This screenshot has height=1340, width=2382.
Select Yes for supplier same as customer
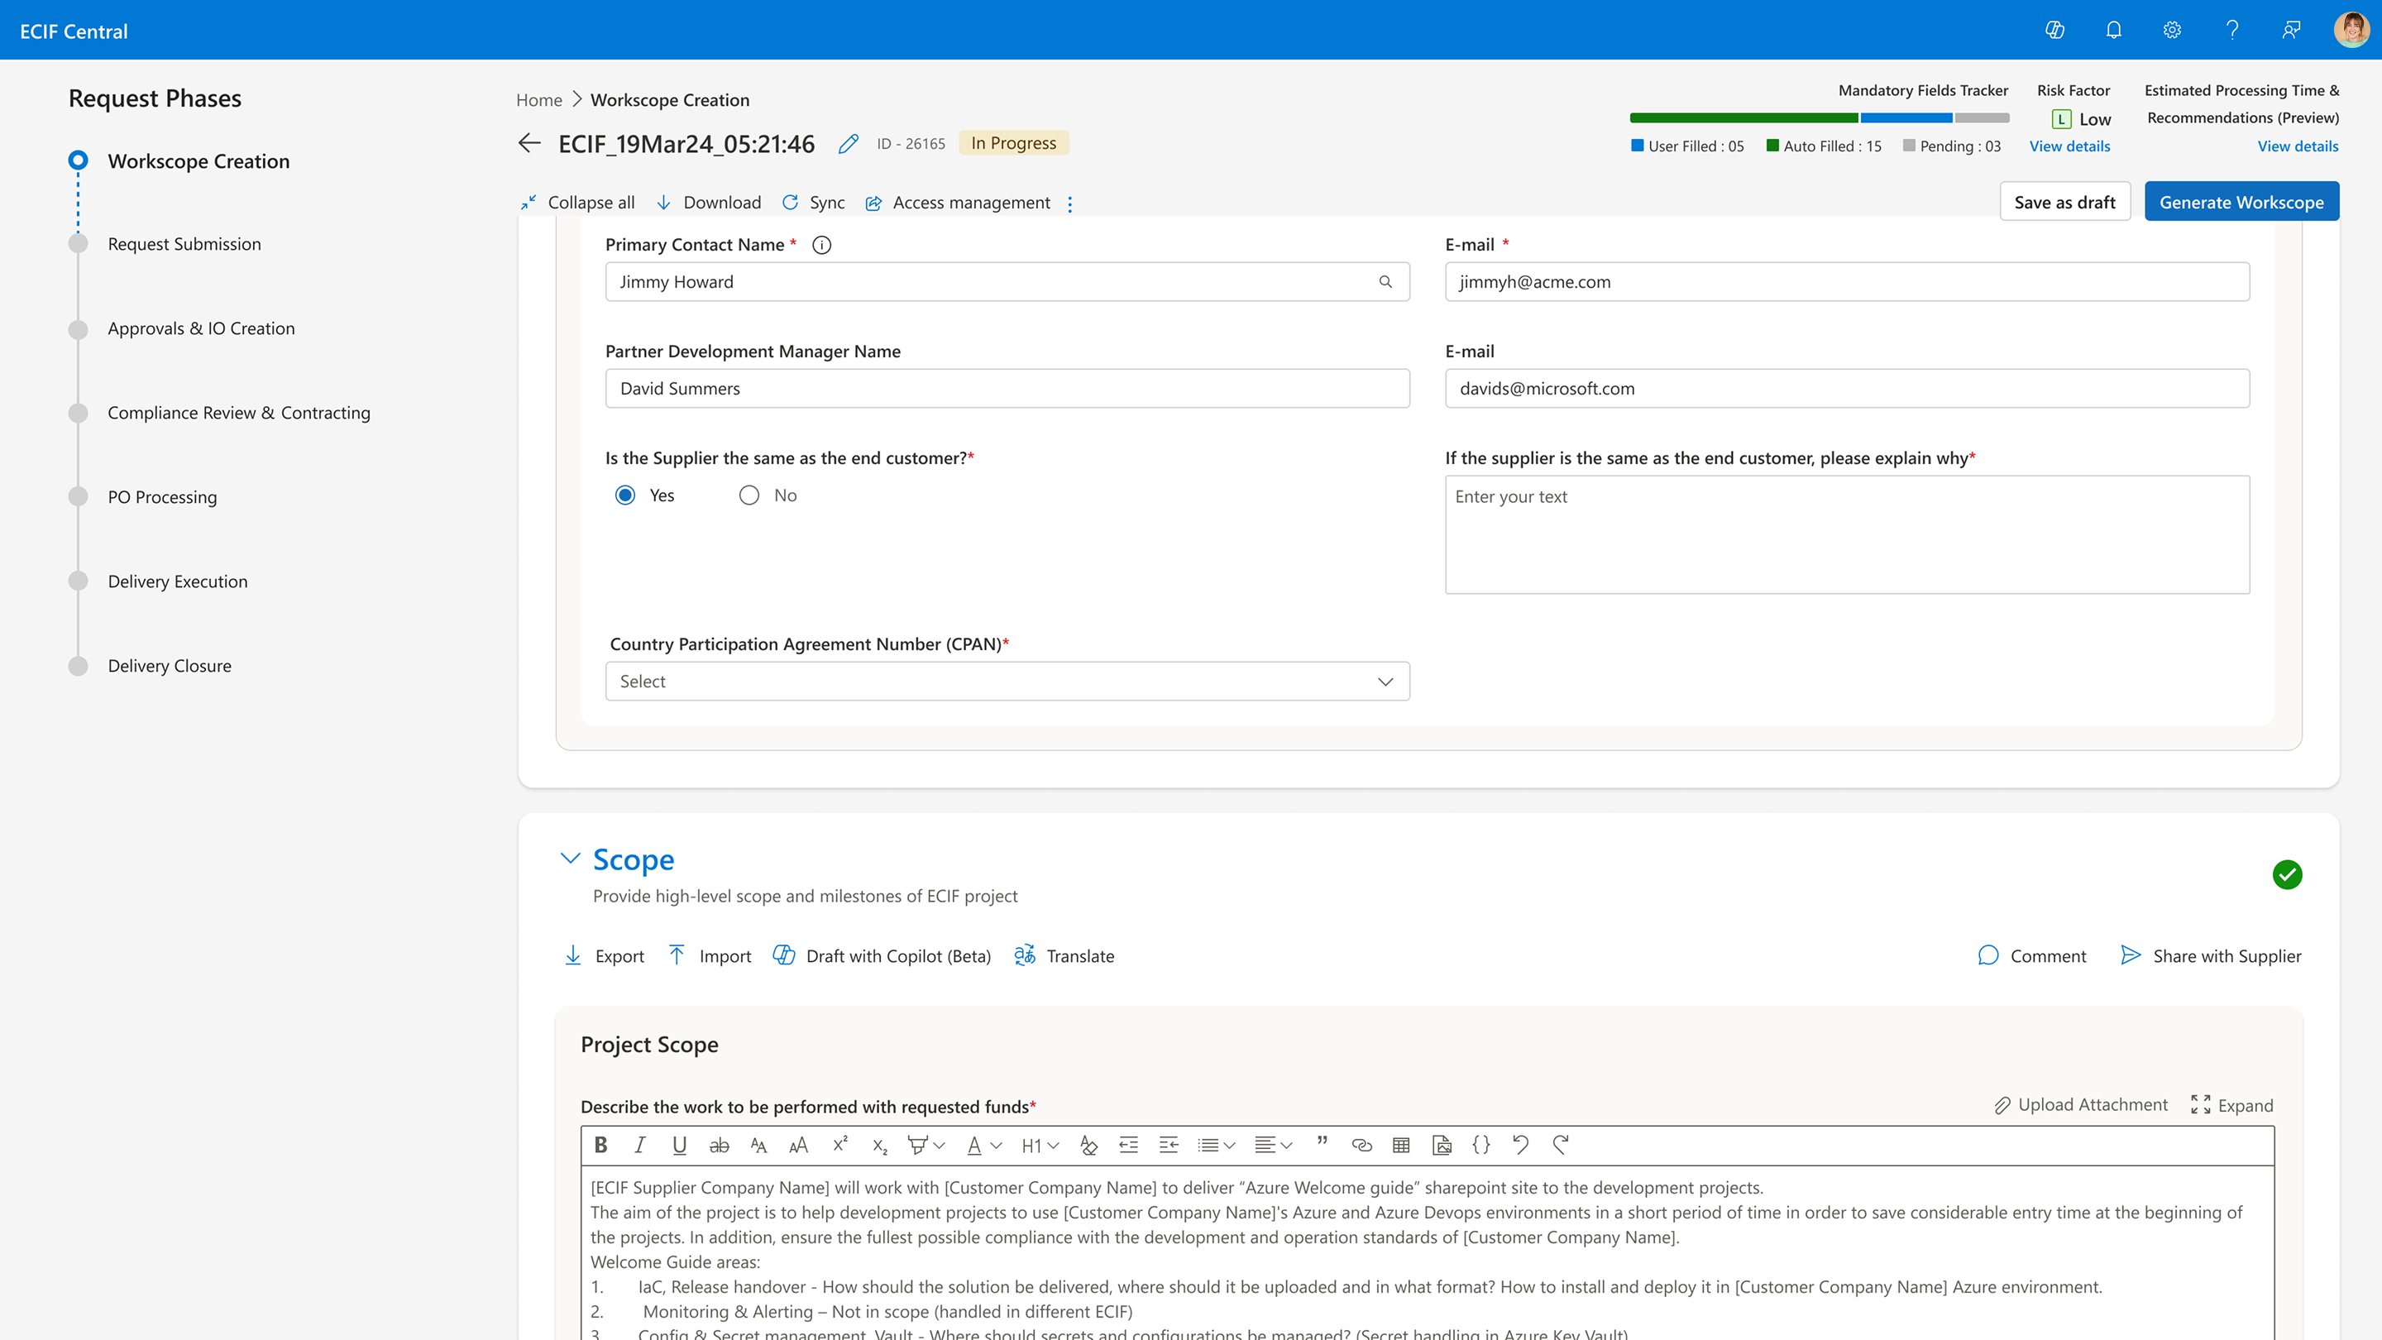coord(625,495)
